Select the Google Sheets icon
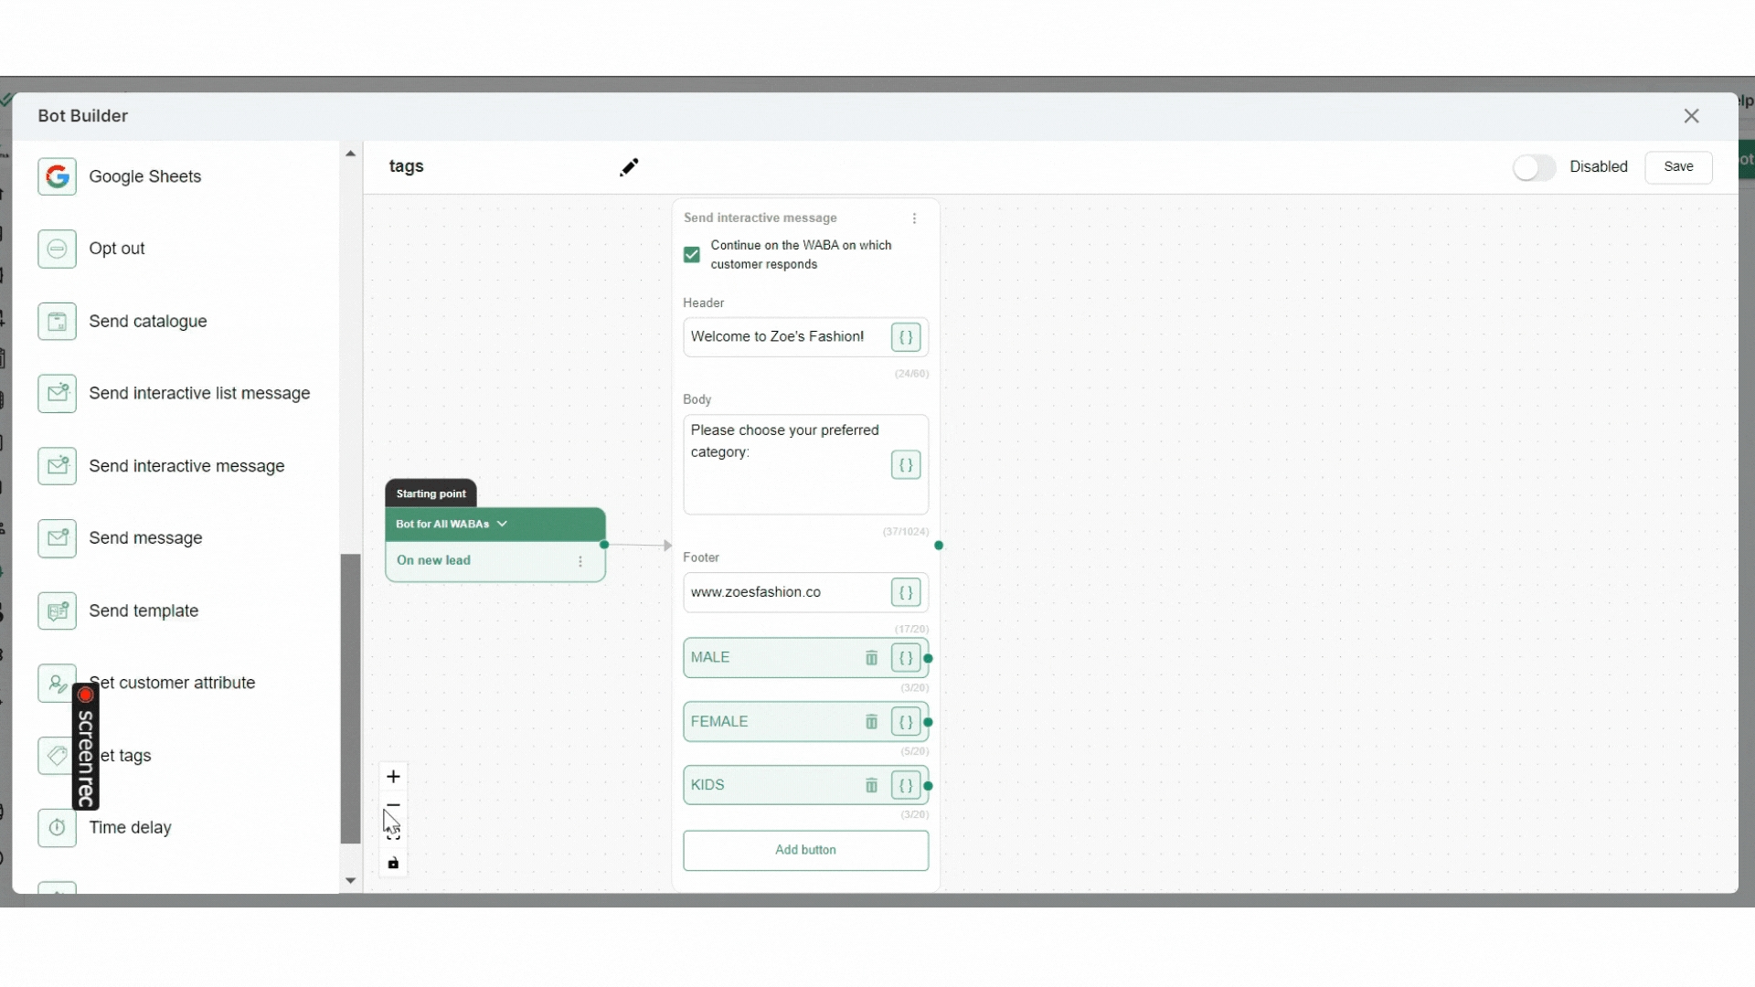Viewport: 1755px width, 987px height. pos(57,176)
